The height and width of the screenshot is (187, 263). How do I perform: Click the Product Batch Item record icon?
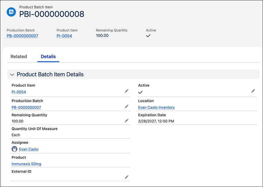tap(11, 12)
